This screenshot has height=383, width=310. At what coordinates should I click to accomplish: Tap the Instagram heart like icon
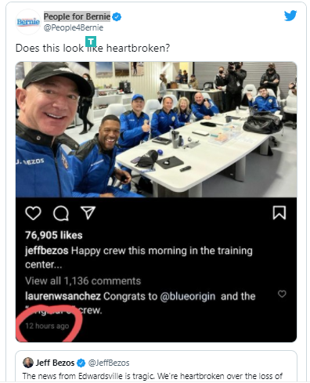[x=33, y=213]
